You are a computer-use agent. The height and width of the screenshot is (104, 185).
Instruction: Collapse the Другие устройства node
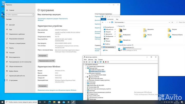[86, 77]
